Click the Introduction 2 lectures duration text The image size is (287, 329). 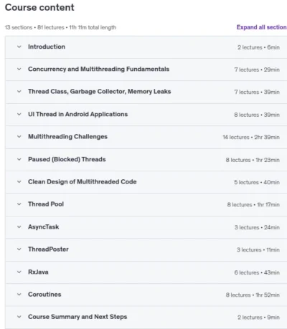click(258, 47)
